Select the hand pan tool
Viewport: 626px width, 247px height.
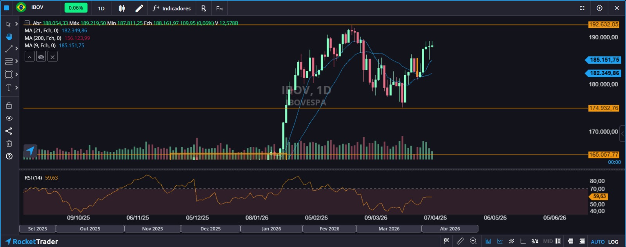click(x=9, y=36)
